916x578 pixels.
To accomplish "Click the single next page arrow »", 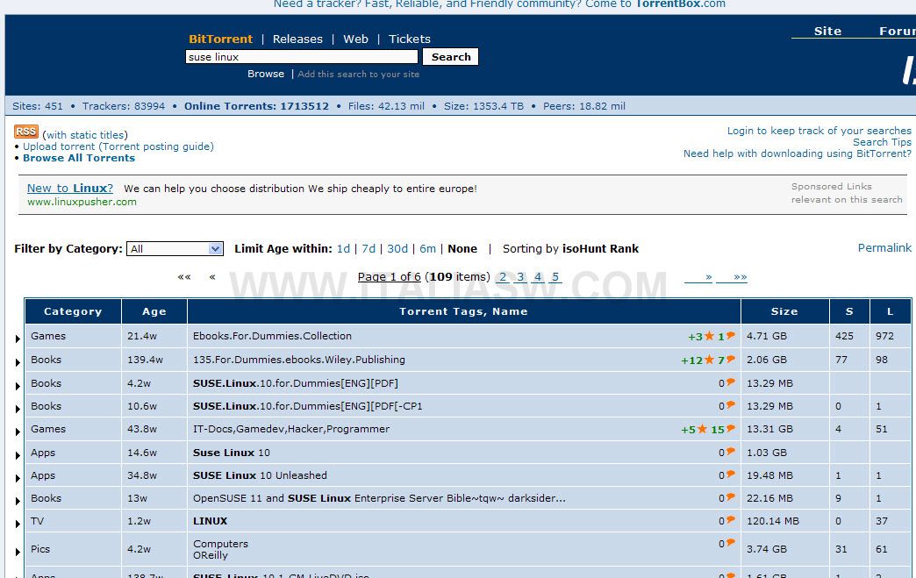I will coord(698,277).
